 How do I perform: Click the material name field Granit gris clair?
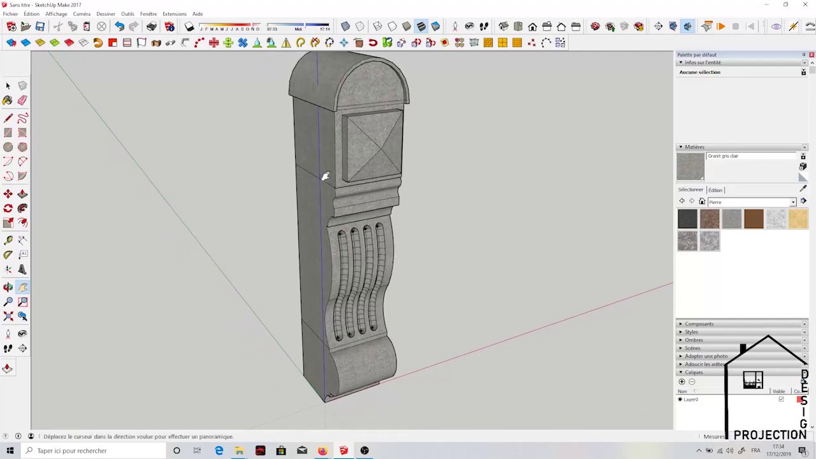pos(752,156)
